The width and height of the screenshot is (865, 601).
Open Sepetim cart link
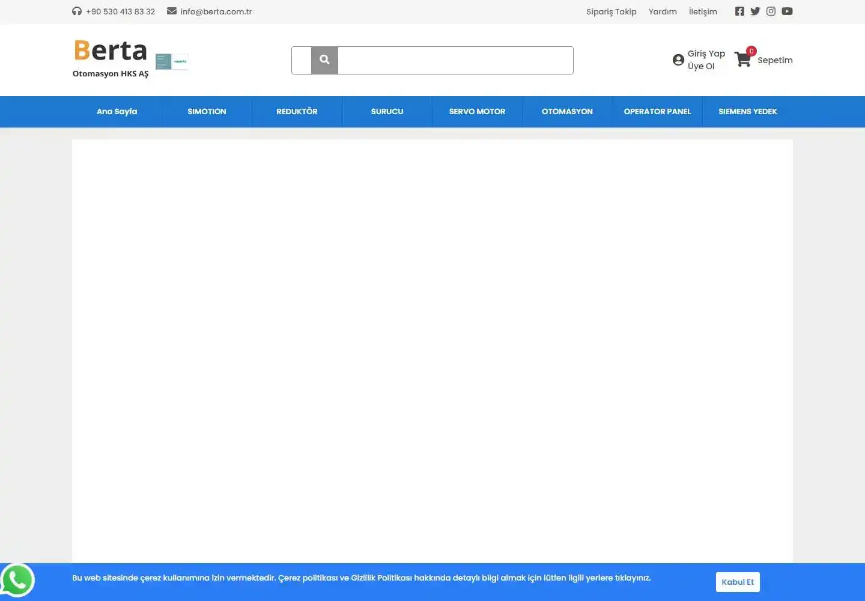coord(775,60)
